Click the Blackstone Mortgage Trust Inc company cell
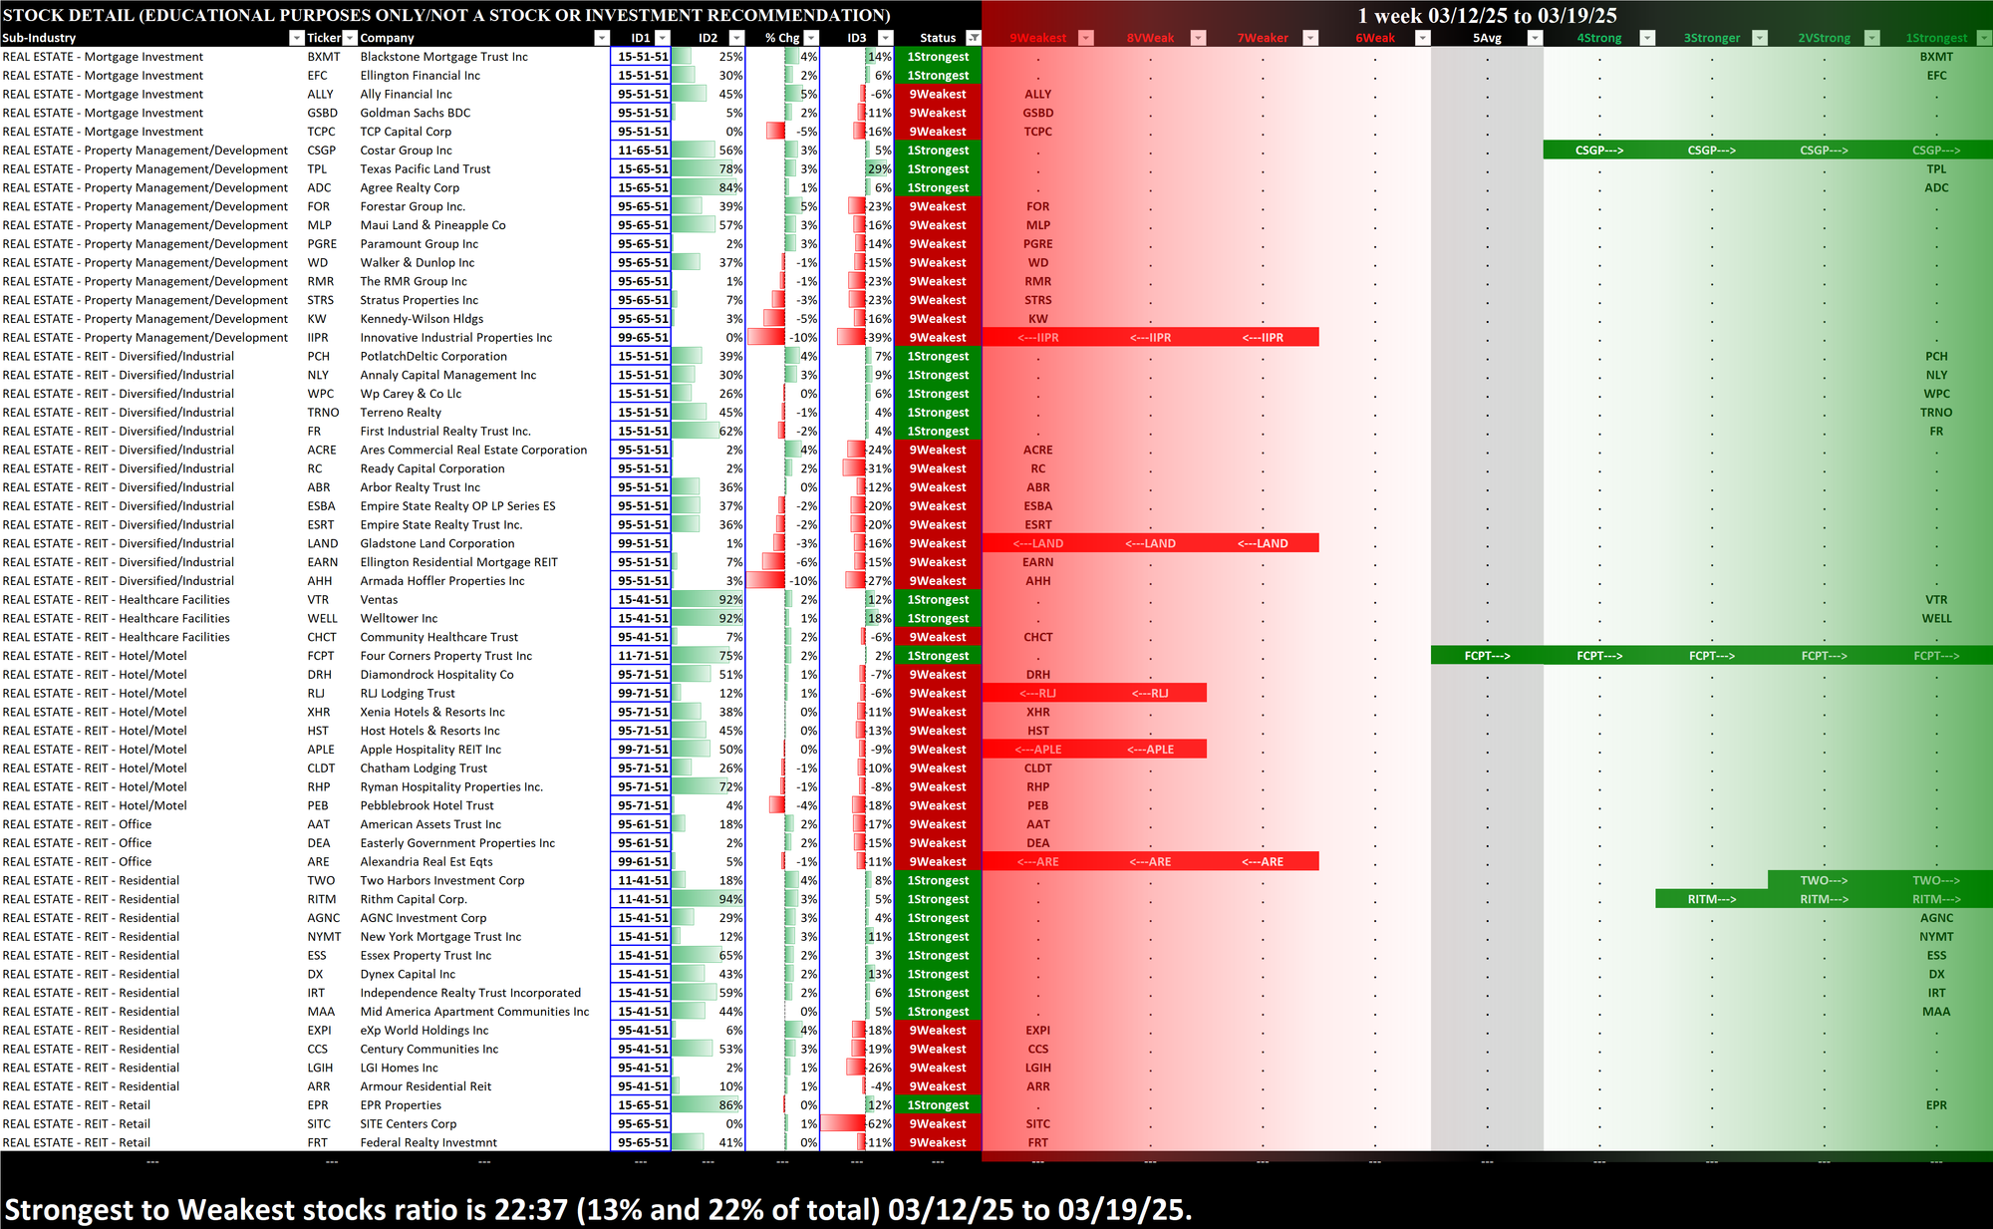Image resolution: width=1993 pixels, height=1229 pixels. click(444, 57)
